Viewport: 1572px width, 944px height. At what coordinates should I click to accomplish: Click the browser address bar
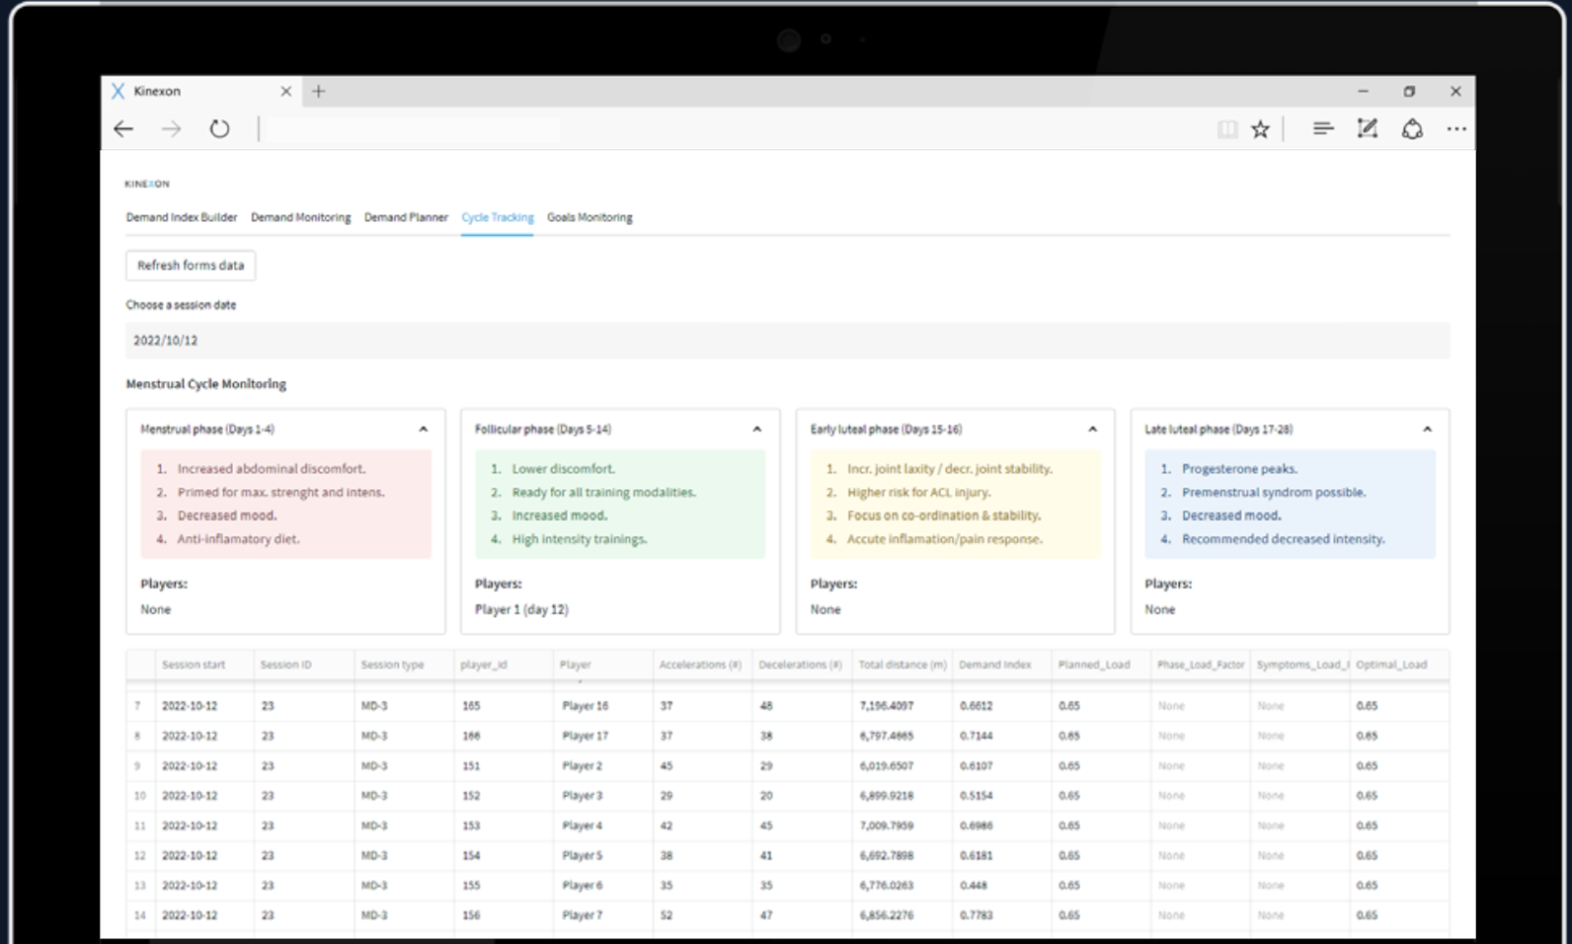coord(413,129)
